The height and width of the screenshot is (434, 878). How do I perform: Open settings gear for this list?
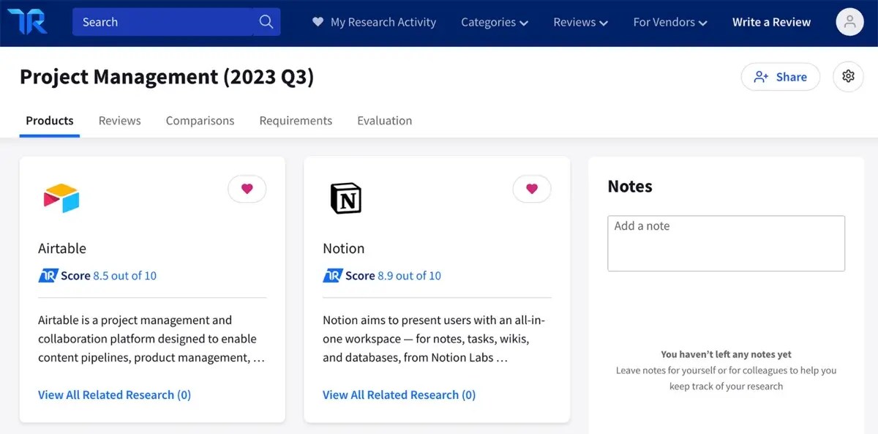(848, 76)
